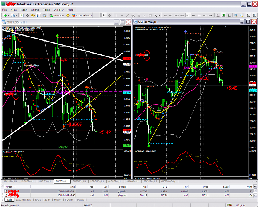Switch to bar chart display
Viewport: 259px width, 208px height.
click(x=218, y=15)
